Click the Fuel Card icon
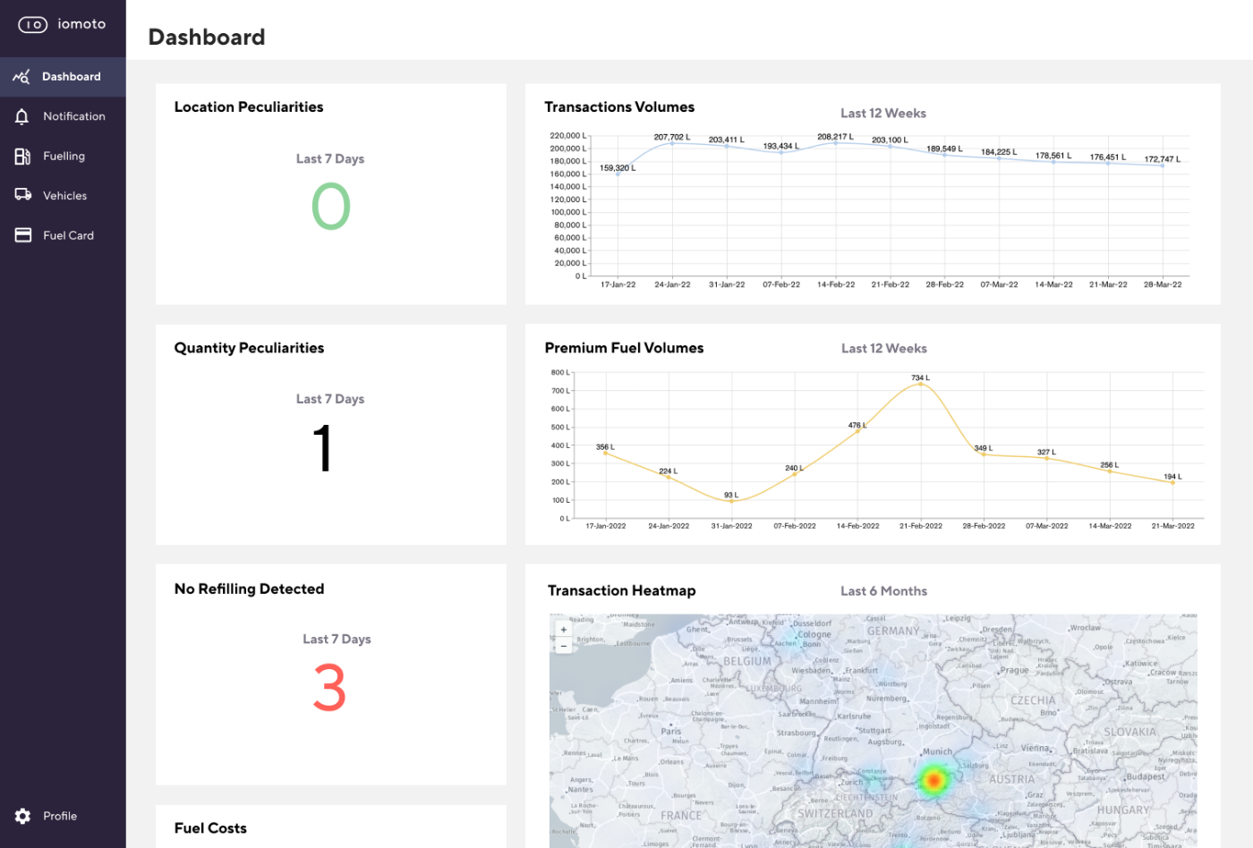1253x848 pixels. [23, 235]
